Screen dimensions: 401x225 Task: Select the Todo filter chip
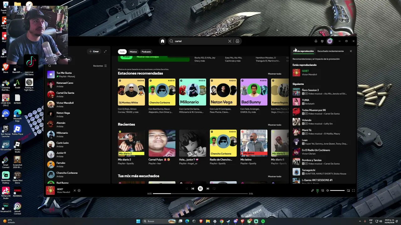tap(122, 52)
